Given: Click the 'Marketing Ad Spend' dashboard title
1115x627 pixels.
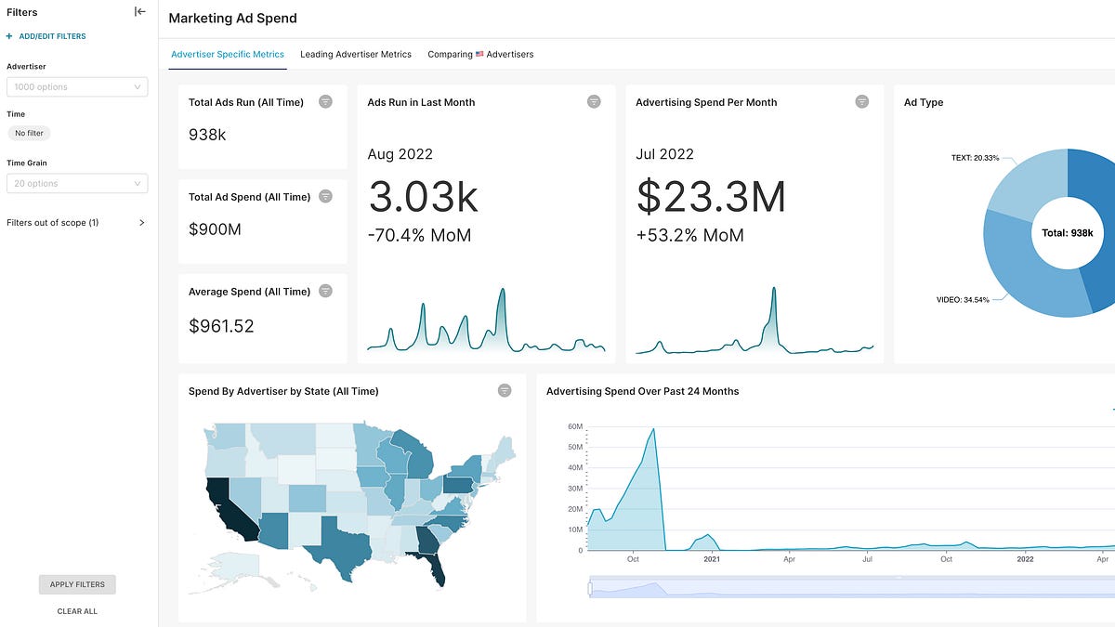Looking at the screenshot, I should pyautogui.click(x=233, y=19).
